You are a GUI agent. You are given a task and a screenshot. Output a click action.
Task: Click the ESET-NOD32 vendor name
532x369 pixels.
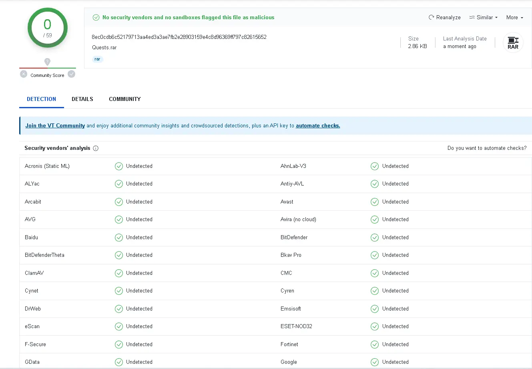296,326
